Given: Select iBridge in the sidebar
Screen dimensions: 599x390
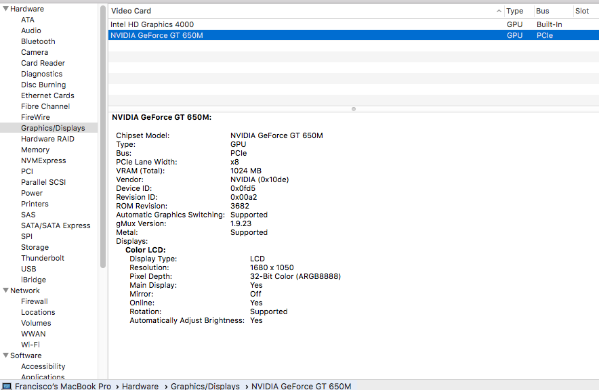Looking at the screenshot, I should point(34,280).
